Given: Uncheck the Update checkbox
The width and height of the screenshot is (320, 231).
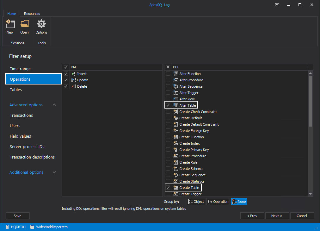Looking at the screenshot, I should [66, 80].
